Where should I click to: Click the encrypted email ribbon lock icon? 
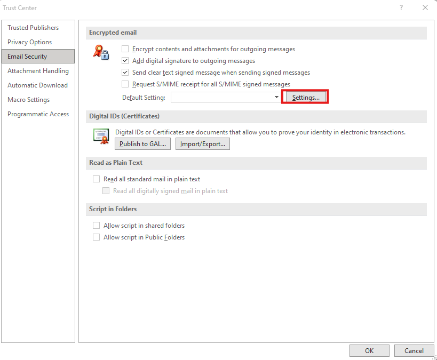101,52
